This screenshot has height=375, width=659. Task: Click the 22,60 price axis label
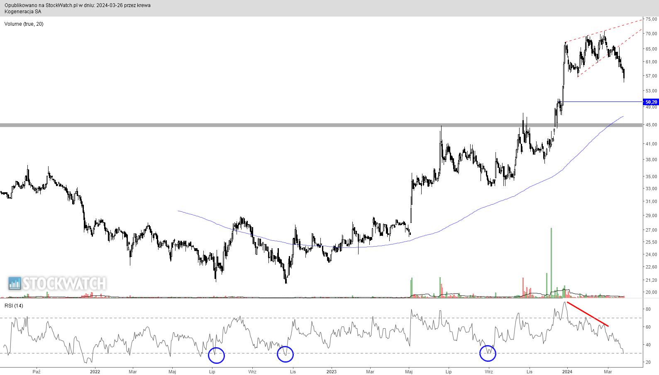(652, 267)
